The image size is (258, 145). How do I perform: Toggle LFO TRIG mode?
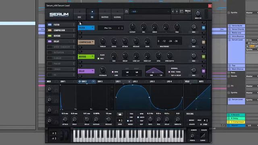pyautogui.click(x=128, y=114)
